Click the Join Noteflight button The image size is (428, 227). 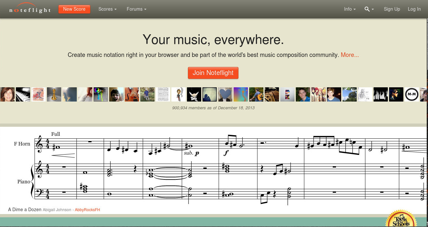(x=213, y=73)
